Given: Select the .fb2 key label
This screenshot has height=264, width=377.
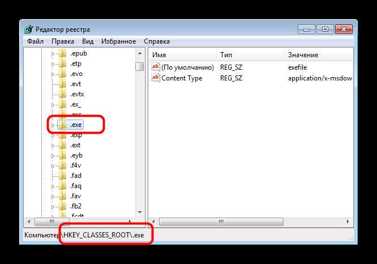Looking at the screenshot, I should tap(76, 206).
